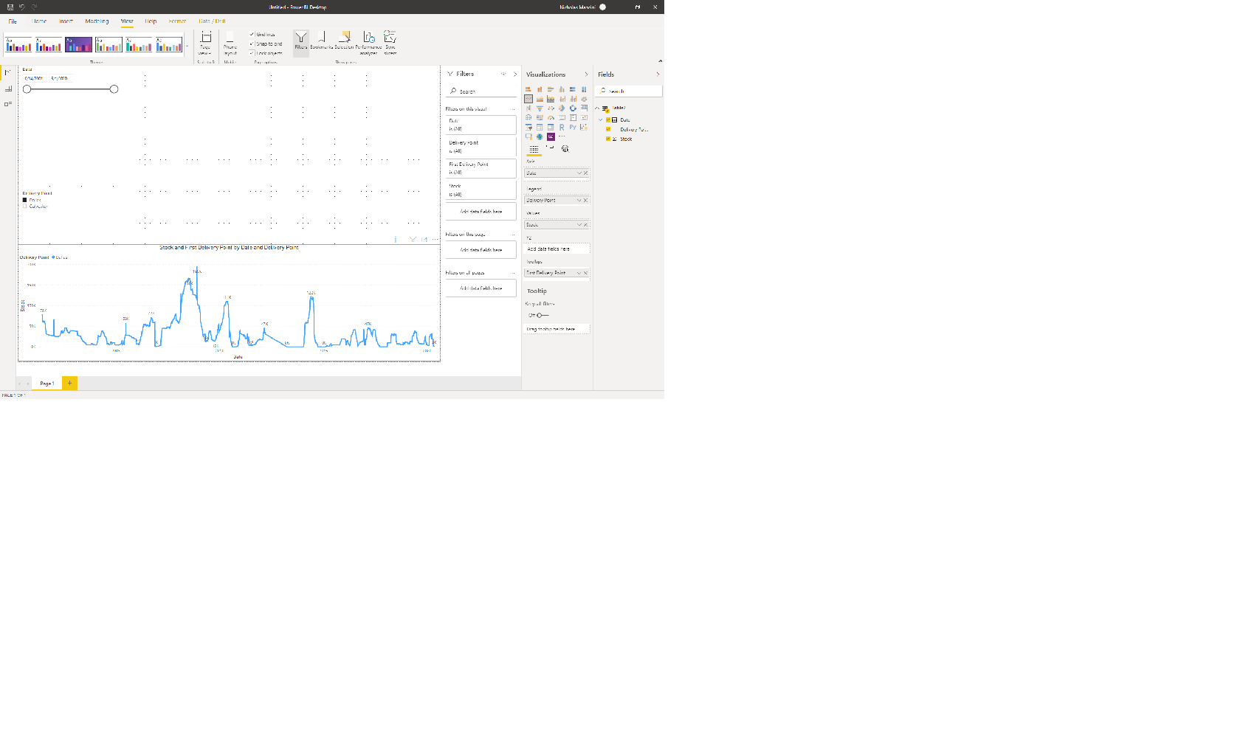Screen dimensions: 1240x745
Task: Select the Python visual icon
Action: pos(573,127)
